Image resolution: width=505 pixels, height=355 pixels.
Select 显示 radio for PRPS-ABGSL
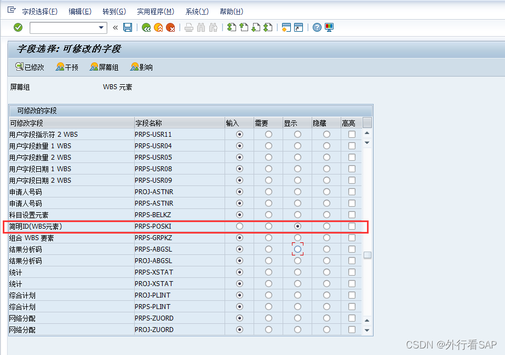point(297,249)
